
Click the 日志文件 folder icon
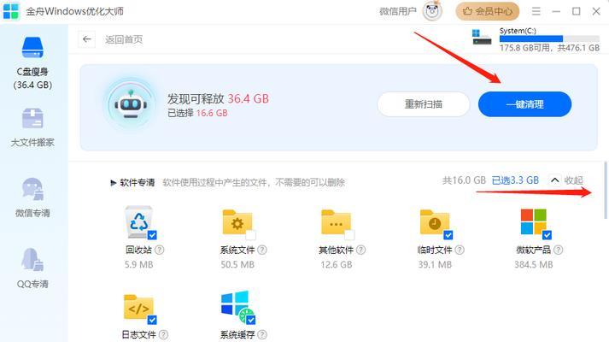point(138,307)
